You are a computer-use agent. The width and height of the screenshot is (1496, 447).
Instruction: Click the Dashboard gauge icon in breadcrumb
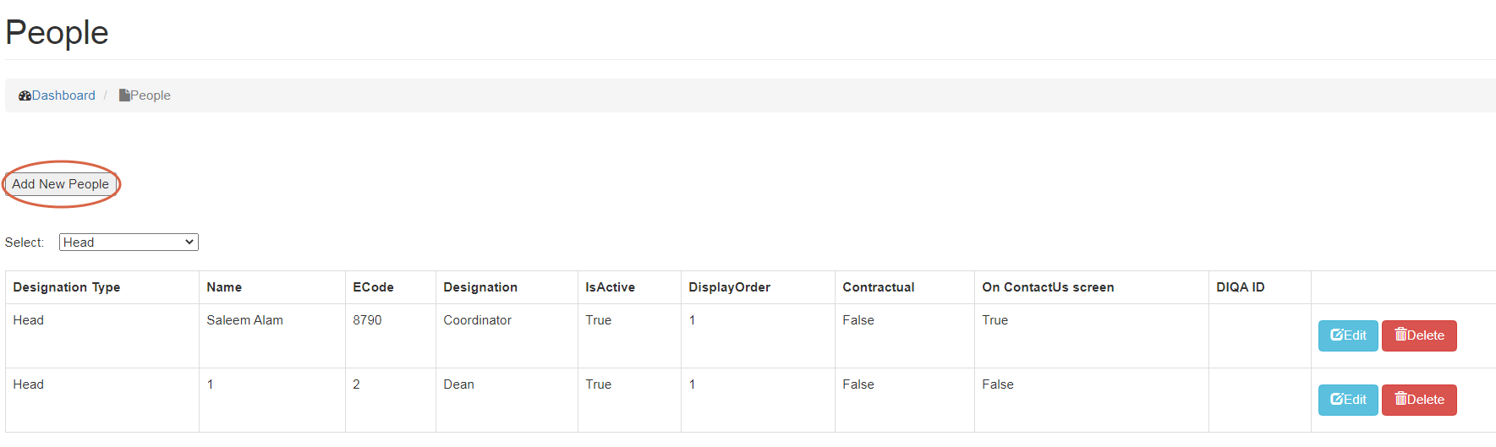(x=25, y=95)
